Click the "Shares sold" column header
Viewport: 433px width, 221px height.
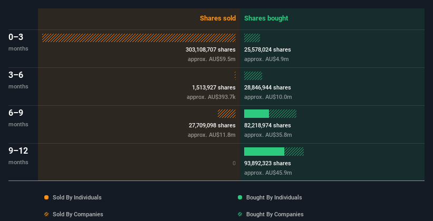[x=218, y=18]
